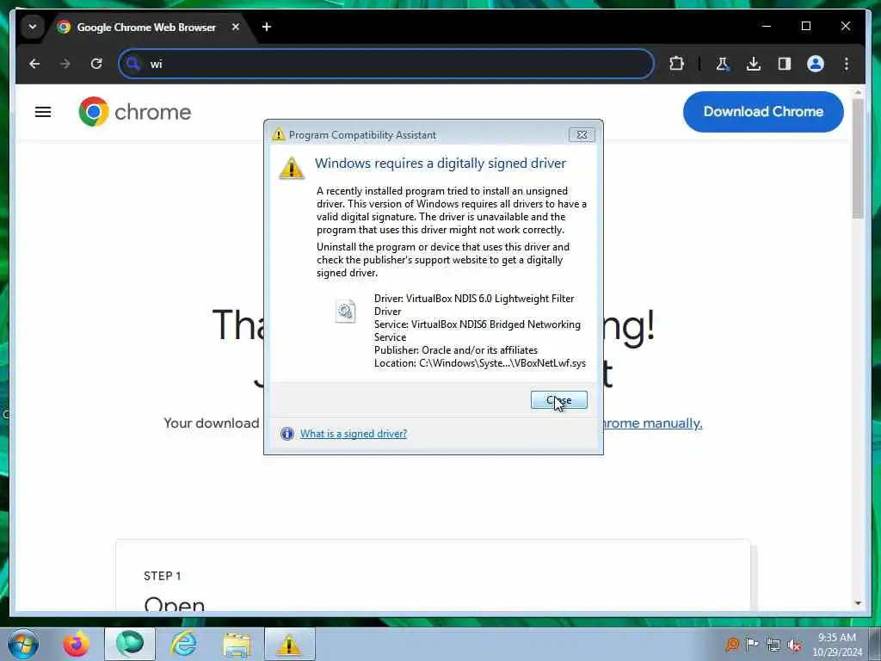Click the network tray icon

tap(773, 645)
